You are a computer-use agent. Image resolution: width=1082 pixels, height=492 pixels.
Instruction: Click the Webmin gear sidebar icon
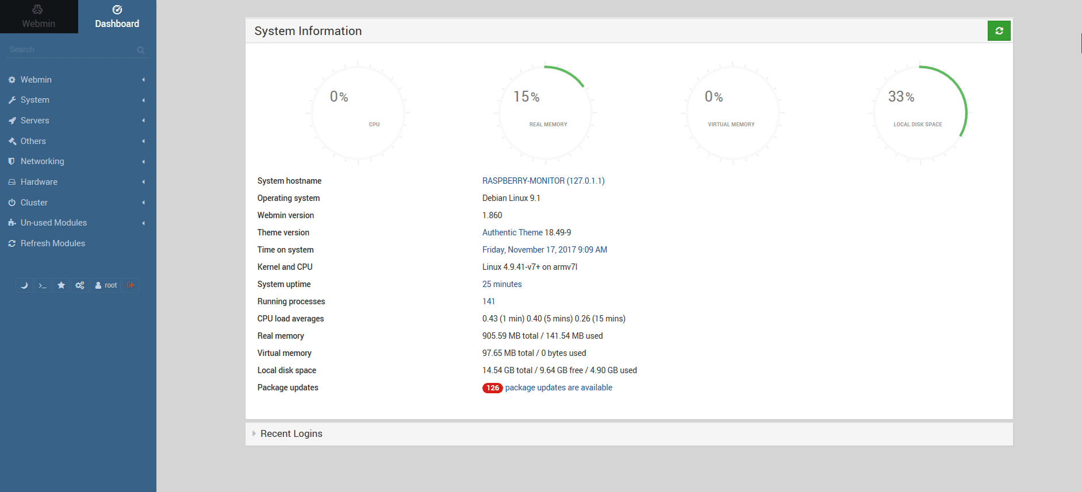[x=11, y=80]
